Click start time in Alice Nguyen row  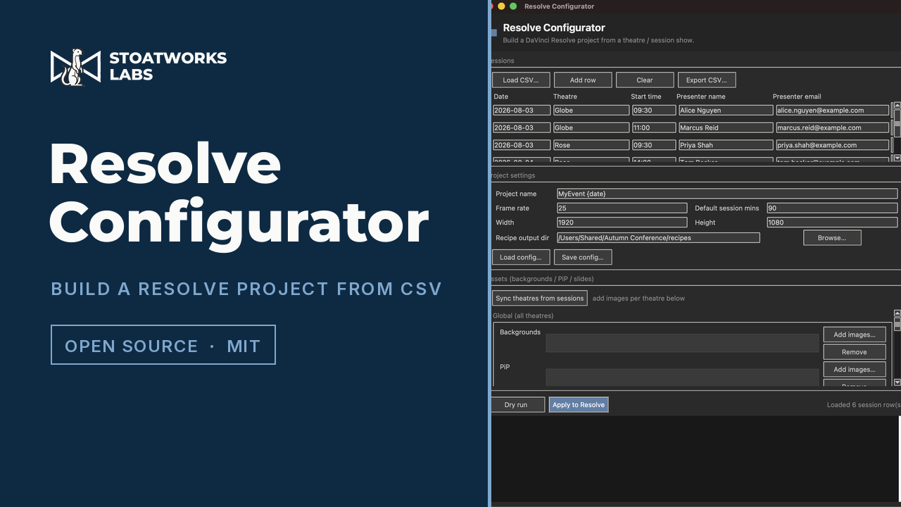[x=653, y=111]
